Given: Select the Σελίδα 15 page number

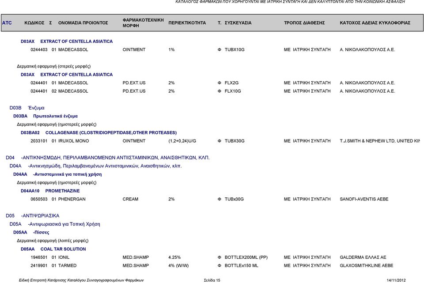Looking at the screenshot, I should pyautogui.click(x=212, y=280).
